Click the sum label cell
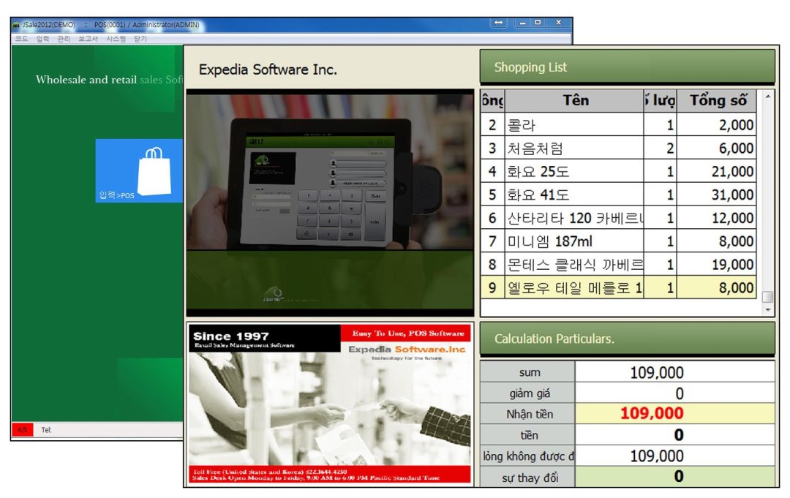The height and width of the screenshot is (498, 790). pyautogui.click(x=528, y=372)
